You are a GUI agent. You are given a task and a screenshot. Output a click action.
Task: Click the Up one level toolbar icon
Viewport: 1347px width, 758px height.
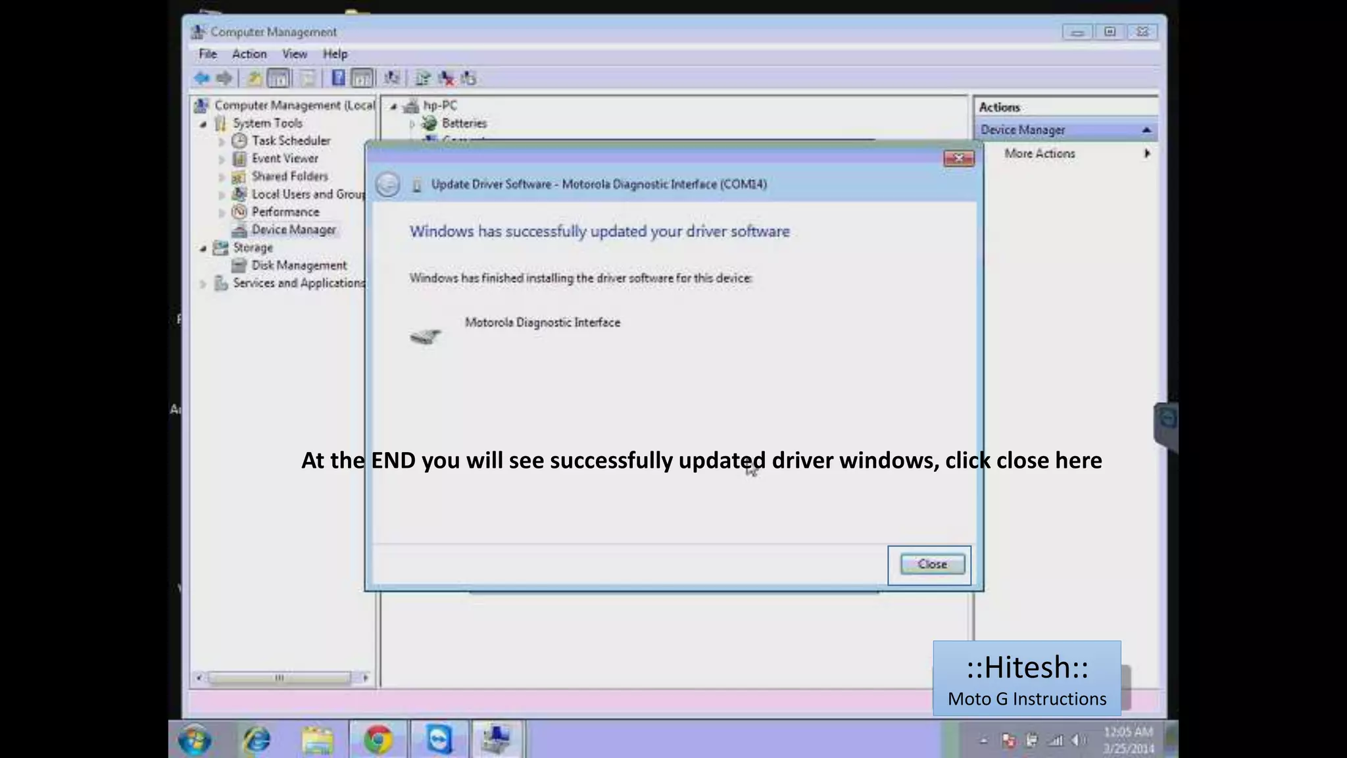(254, 78)
